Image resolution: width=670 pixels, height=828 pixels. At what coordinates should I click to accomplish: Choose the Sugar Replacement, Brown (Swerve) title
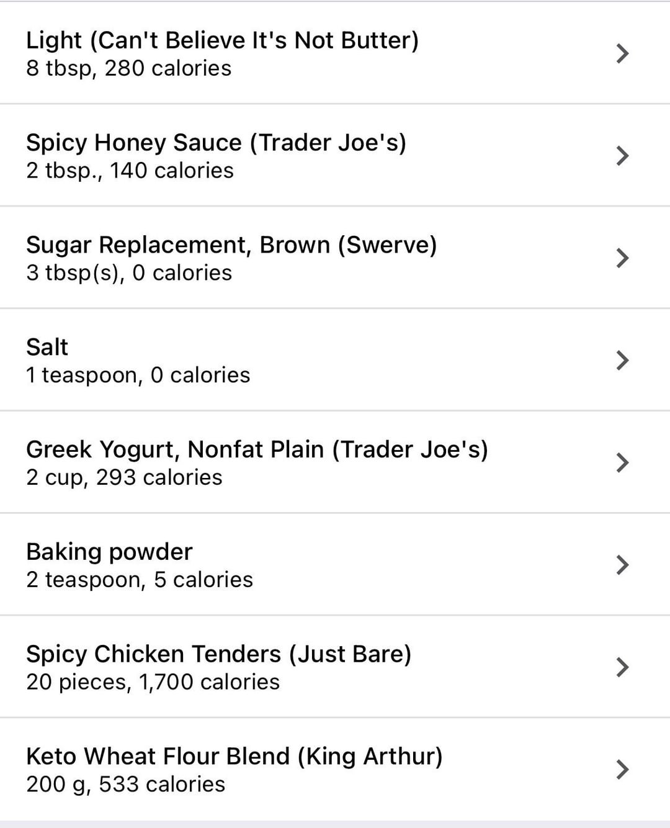[231, 245]
